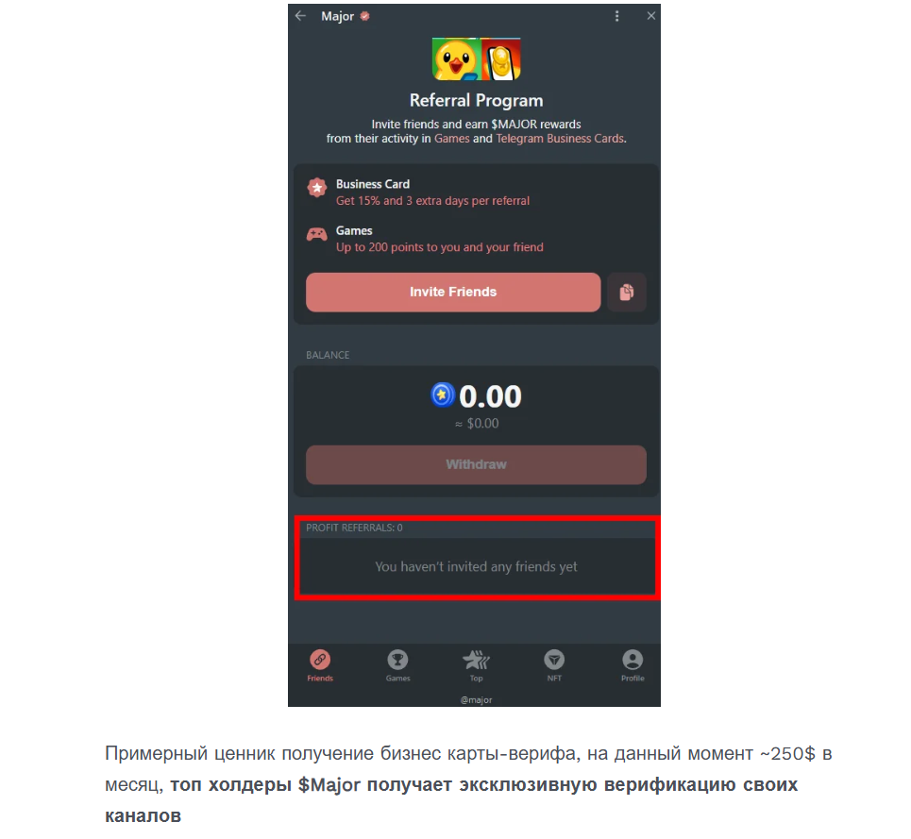Viewport: 911px width, 839px height.
Task: Open the Games link in description
Action: [x=451, y=139]
